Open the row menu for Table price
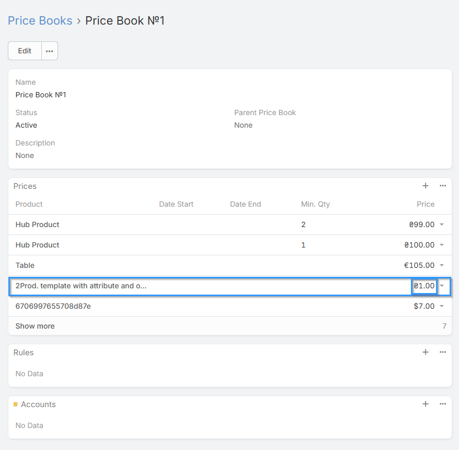The image size is (459, 450). tap(442, 265)
